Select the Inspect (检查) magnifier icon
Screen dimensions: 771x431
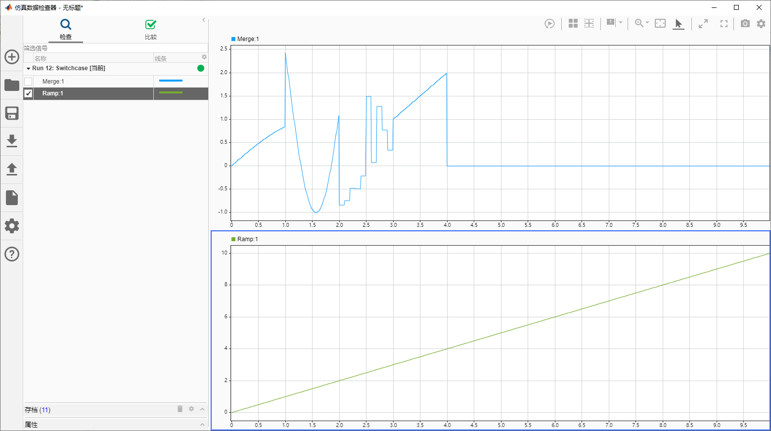pos(66,23)
